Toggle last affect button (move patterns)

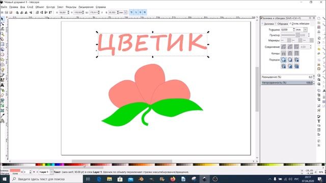coord(145,13)
